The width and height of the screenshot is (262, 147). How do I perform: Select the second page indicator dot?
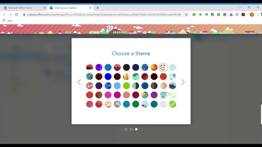[131, 129]
